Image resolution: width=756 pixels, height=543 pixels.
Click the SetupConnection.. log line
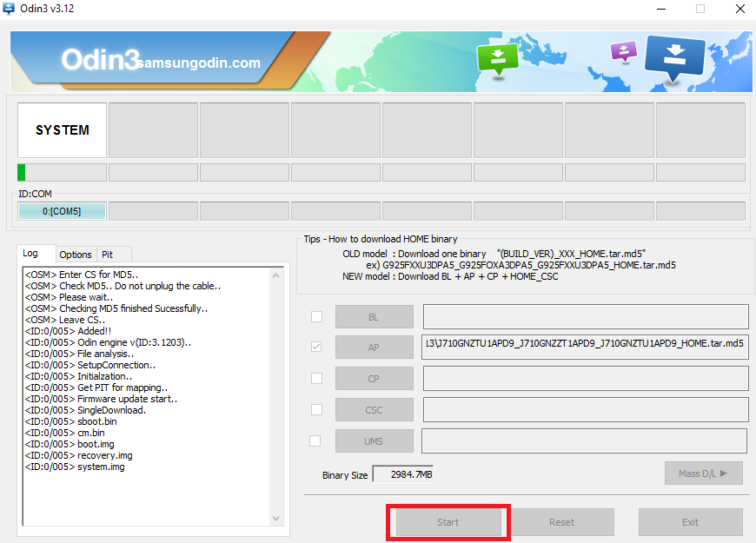point(90,365)
